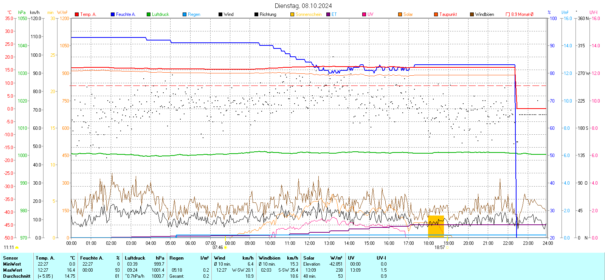
Task: Click the 07:46 sunrise time marker
Action: tap(218, 247)
